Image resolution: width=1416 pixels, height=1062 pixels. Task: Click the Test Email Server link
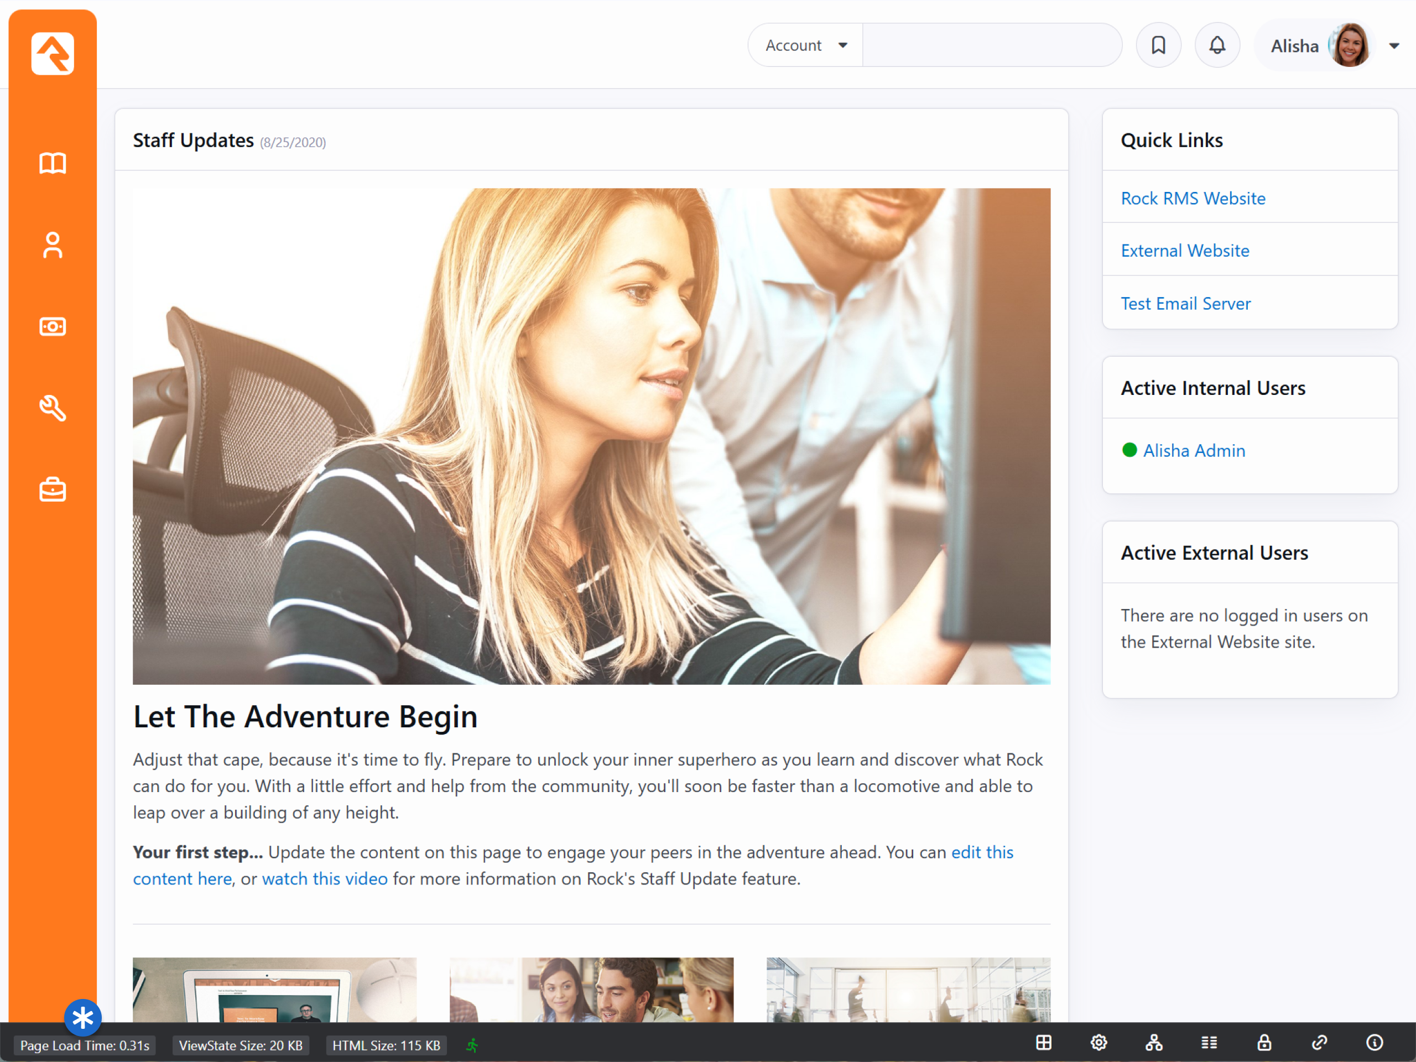[x=1185, y=304]
